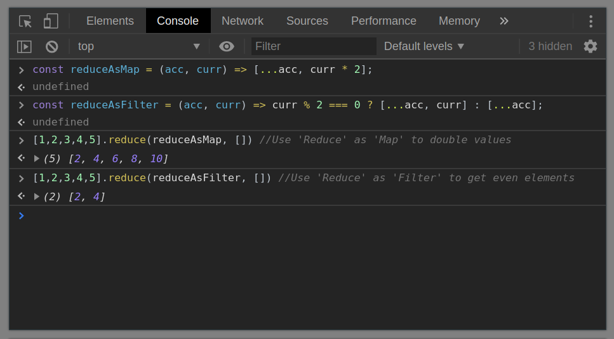Click the first 'undefined' output
The image size is (614, 339).
61,87
